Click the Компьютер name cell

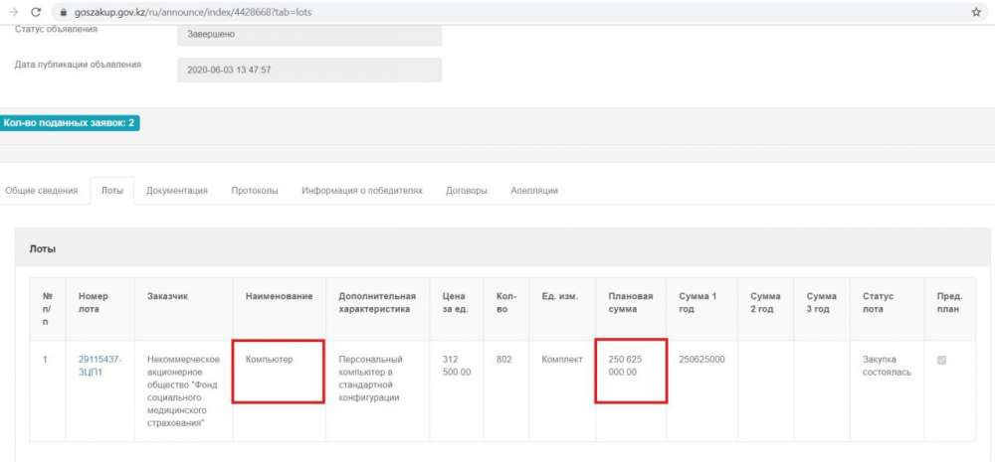click(278, 372)
